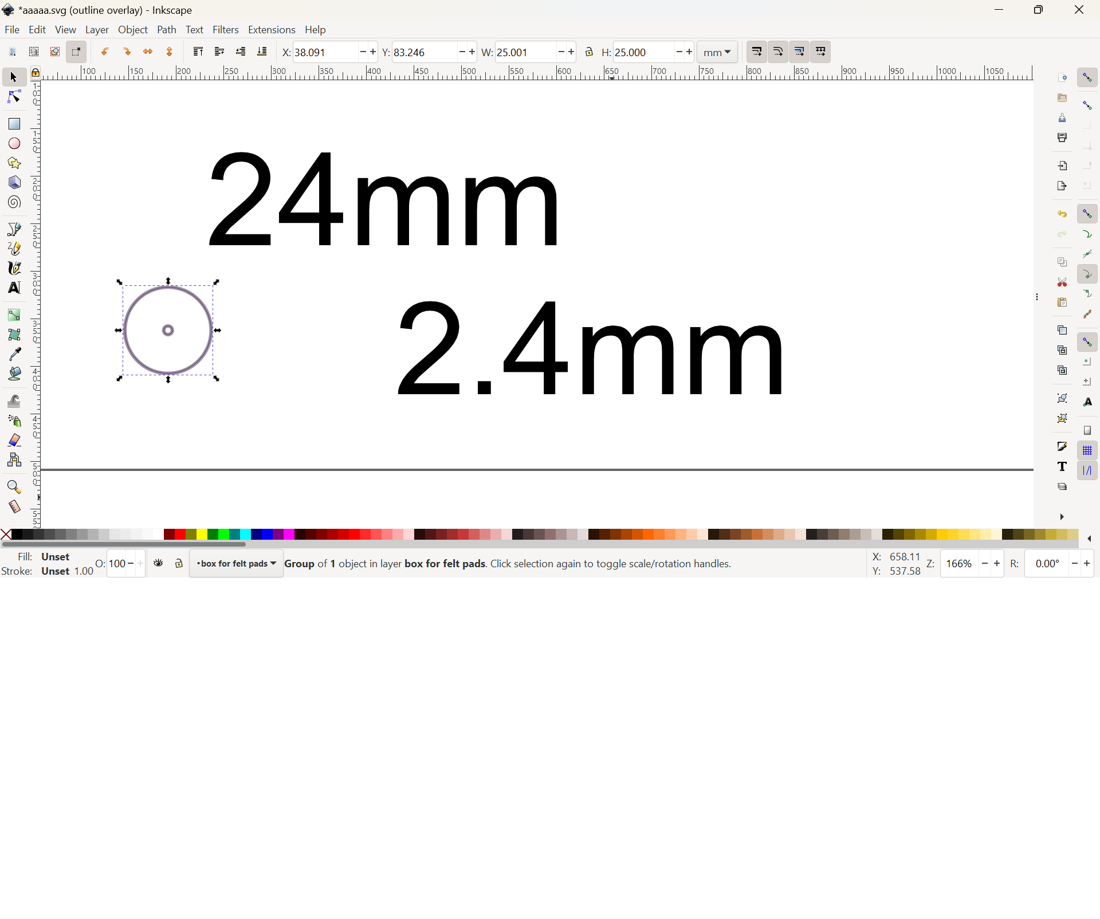Open the mm units dropdown

717,52
